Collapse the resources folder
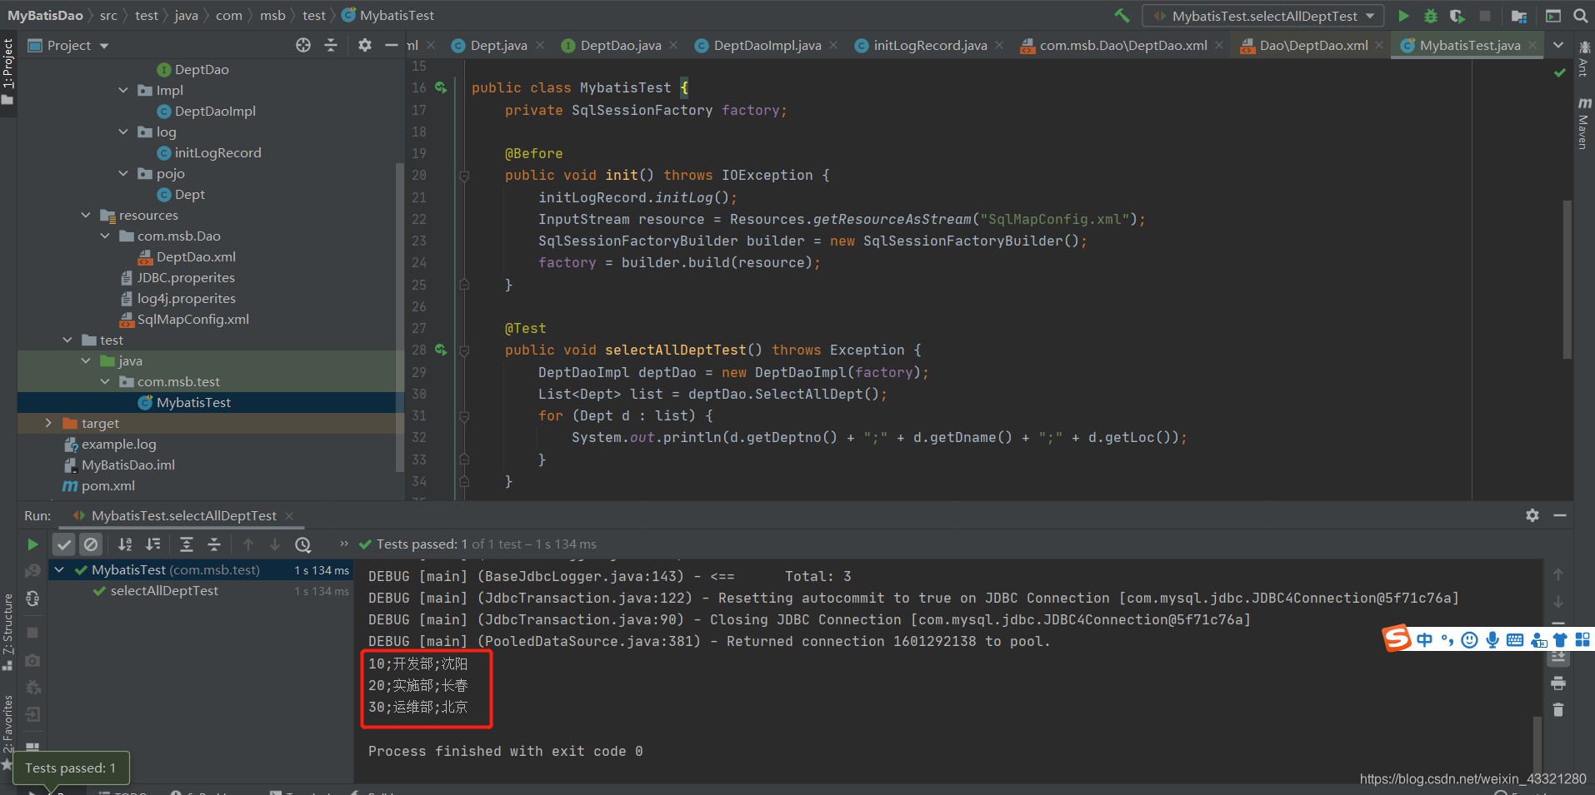This screenshot has width=1595, height=795. pos(86,215)
